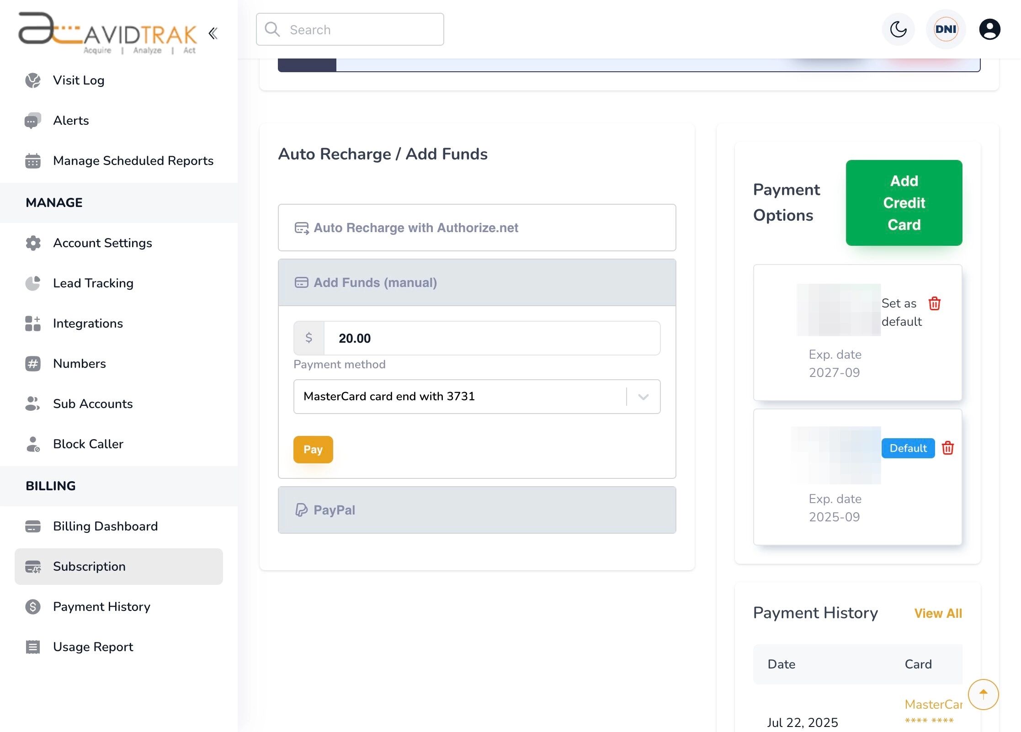Screen dimensions: 1021x732
Task: Click the amount field showing 20.00
Action: (x=492, y=338)
